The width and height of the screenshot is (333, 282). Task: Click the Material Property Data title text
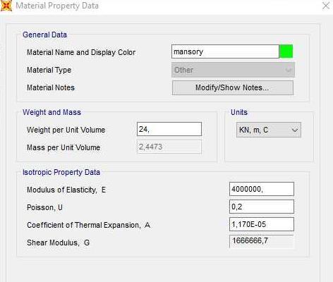57,6
